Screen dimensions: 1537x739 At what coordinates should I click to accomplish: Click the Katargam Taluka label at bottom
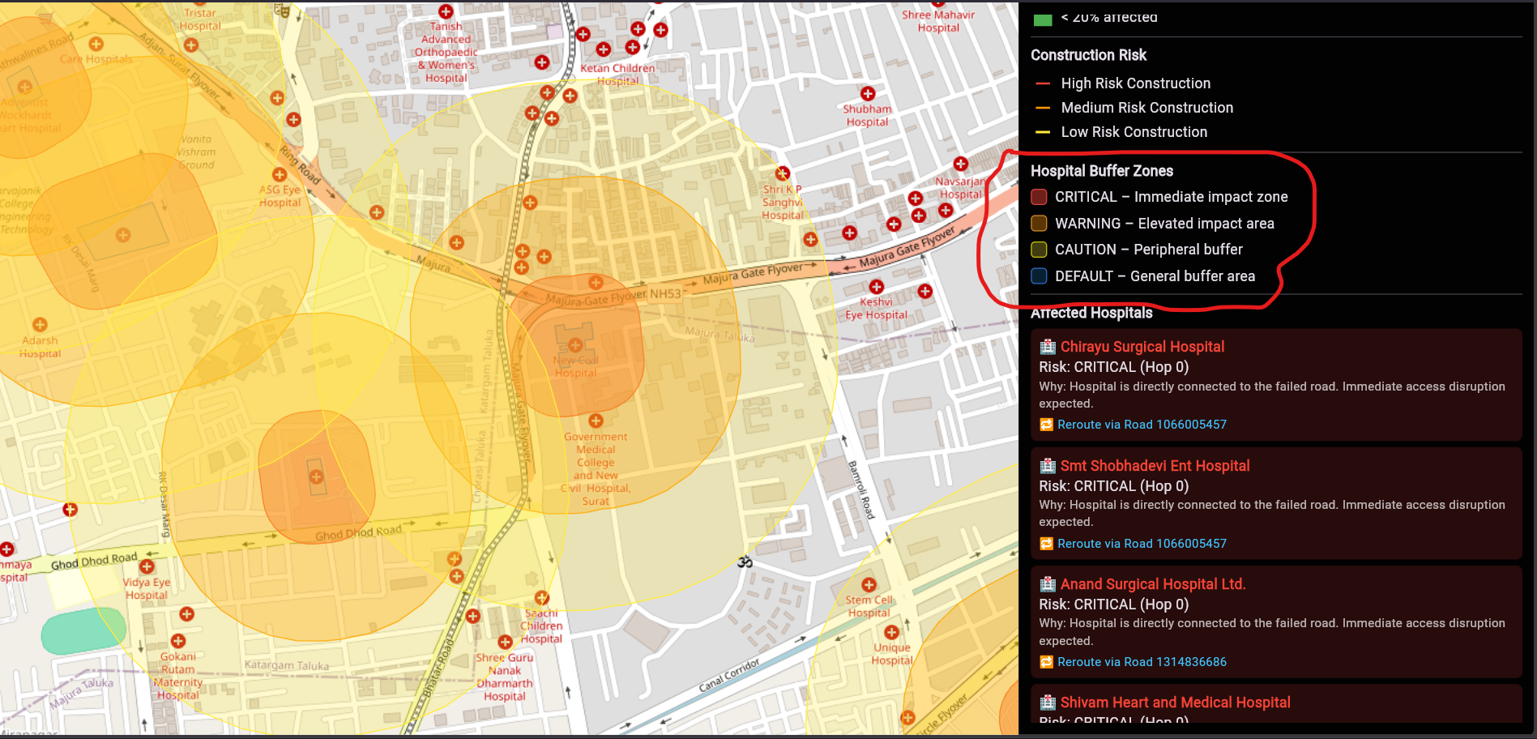(287, 665)
